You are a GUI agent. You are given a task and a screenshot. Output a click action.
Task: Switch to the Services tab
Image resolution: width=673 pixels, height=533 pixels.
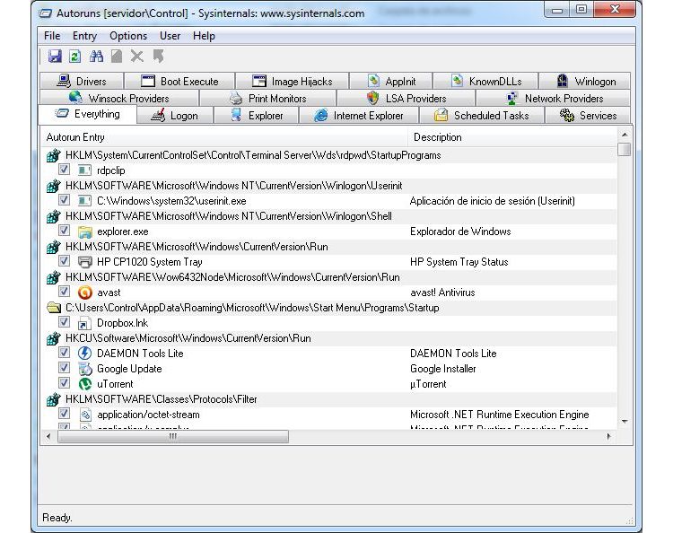coord(588,116)
